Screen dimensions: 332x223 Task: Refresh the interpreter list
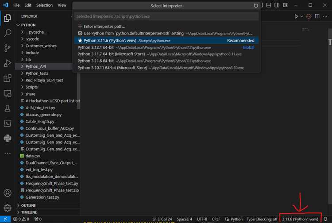pos(256,6)
